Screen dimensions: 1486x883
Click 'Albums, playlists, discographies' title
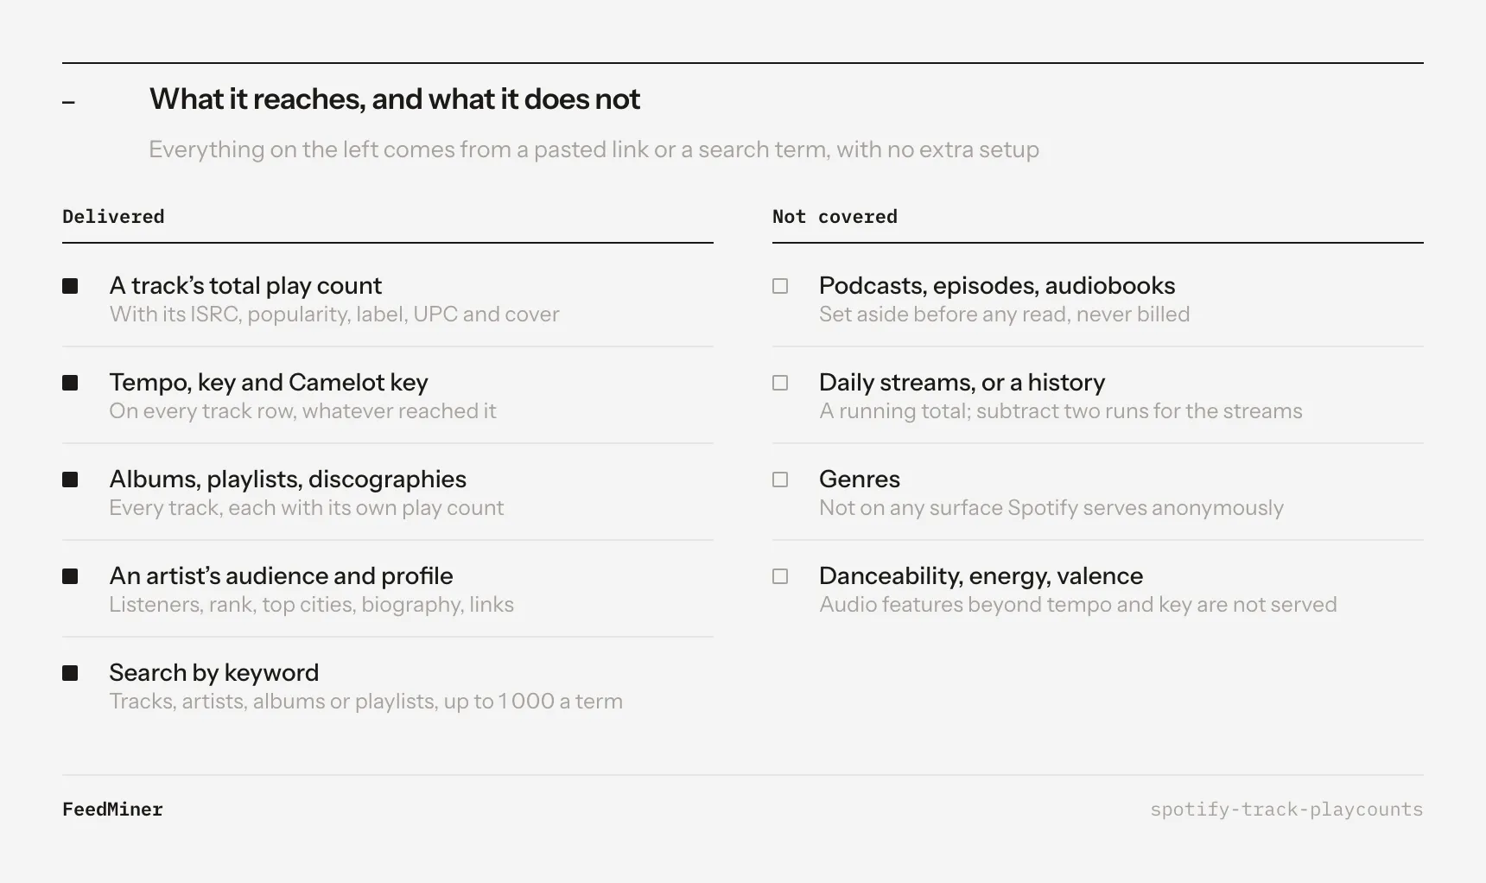(x=288, y=480)
